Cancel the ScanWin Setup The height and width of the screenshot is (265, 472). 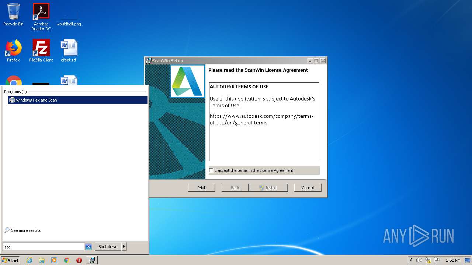pos(308,188)
